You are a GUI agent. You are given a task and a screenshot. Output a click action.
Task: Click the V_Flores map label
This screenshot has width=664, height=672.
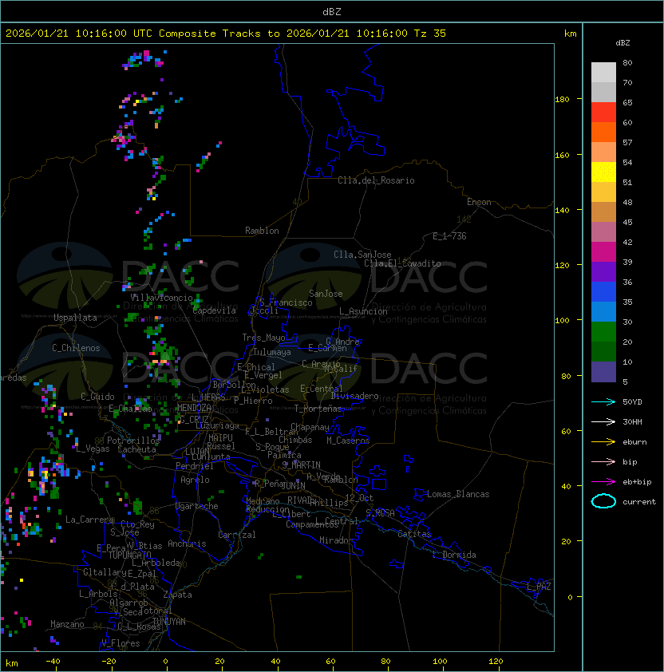(x=121, y=643)
